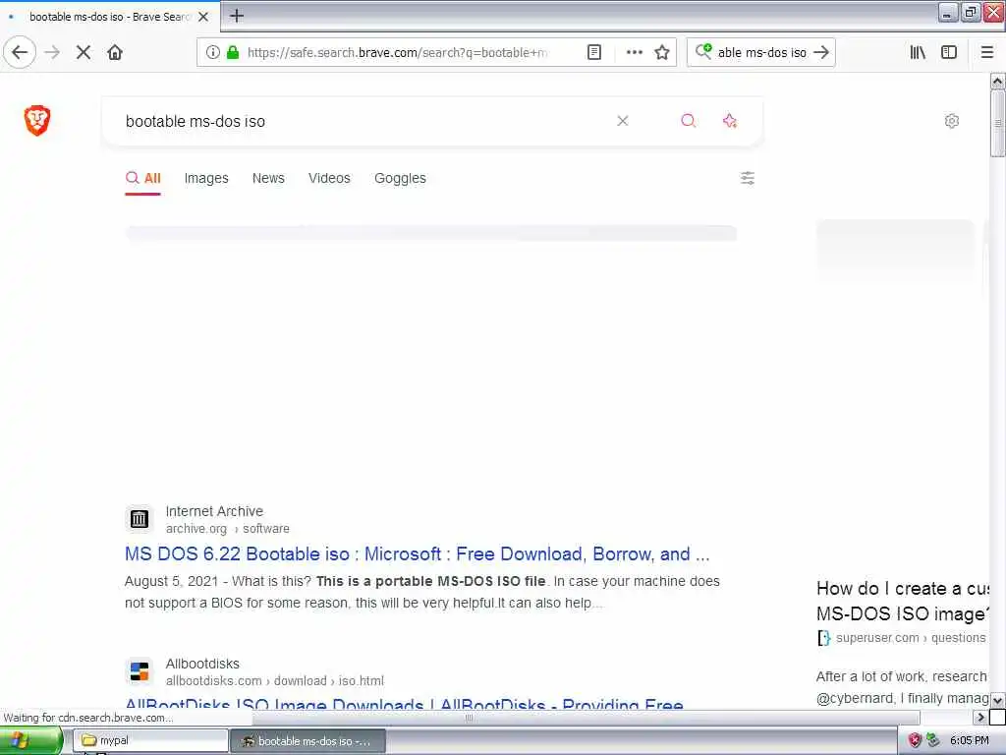Open search filters sliders icon

point(748,178)
